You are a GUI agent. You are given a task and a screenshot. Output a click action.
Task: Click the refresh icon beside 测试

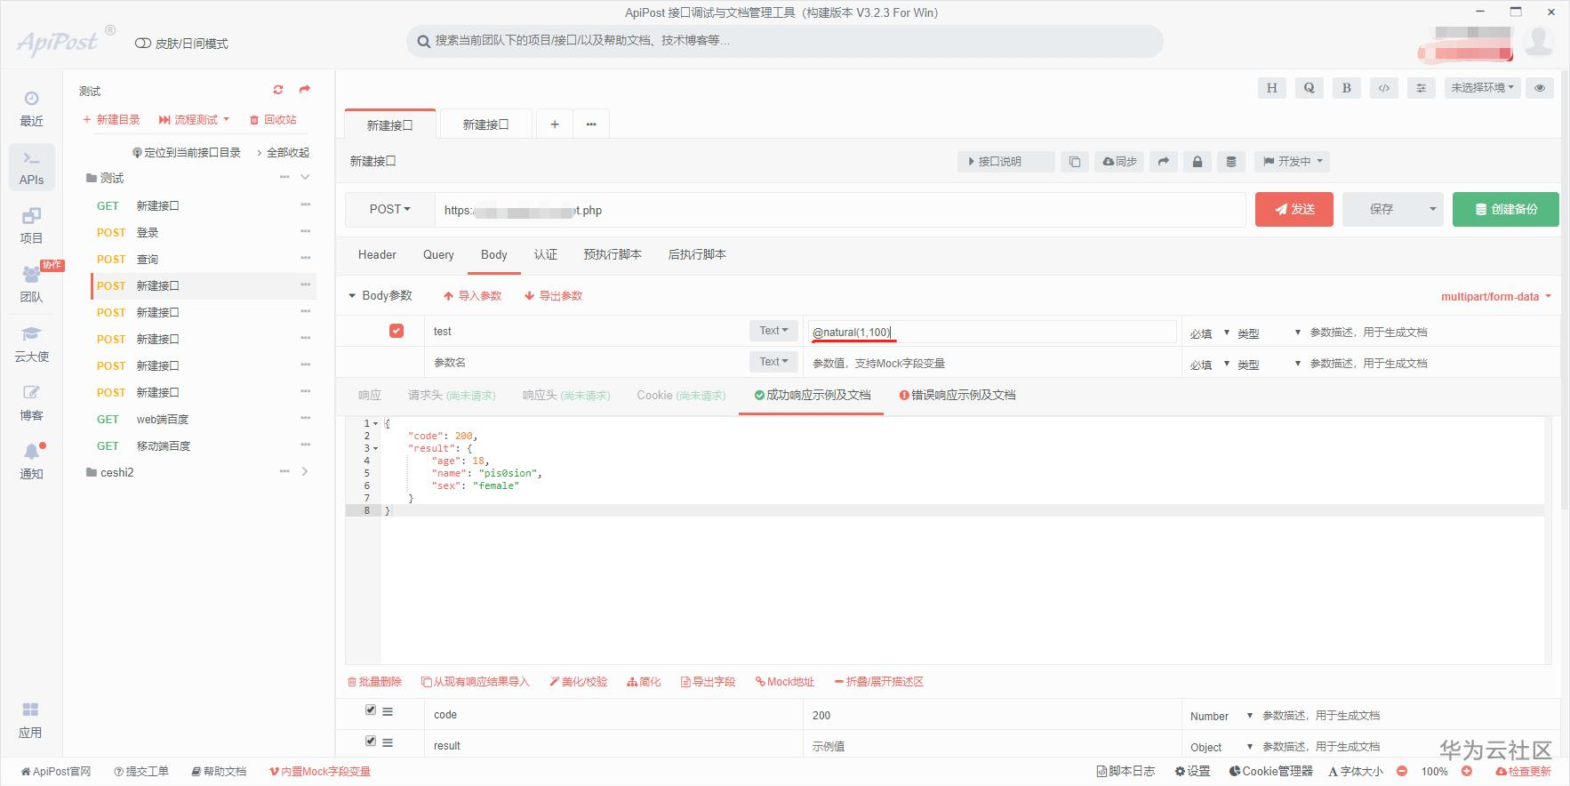click(x=278, y=90)
